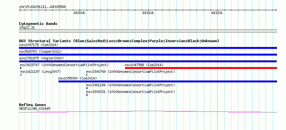Click the DGV Structural Variants track heading

pyautogui.click(x=119, y=41)
